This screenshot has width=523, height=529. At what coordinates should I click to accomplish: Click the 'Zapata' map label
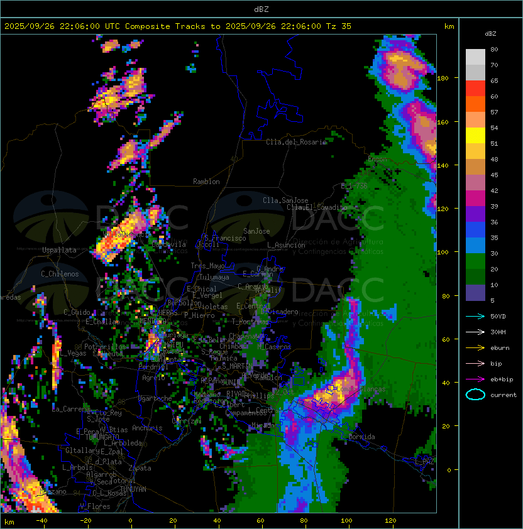(140, 468)
